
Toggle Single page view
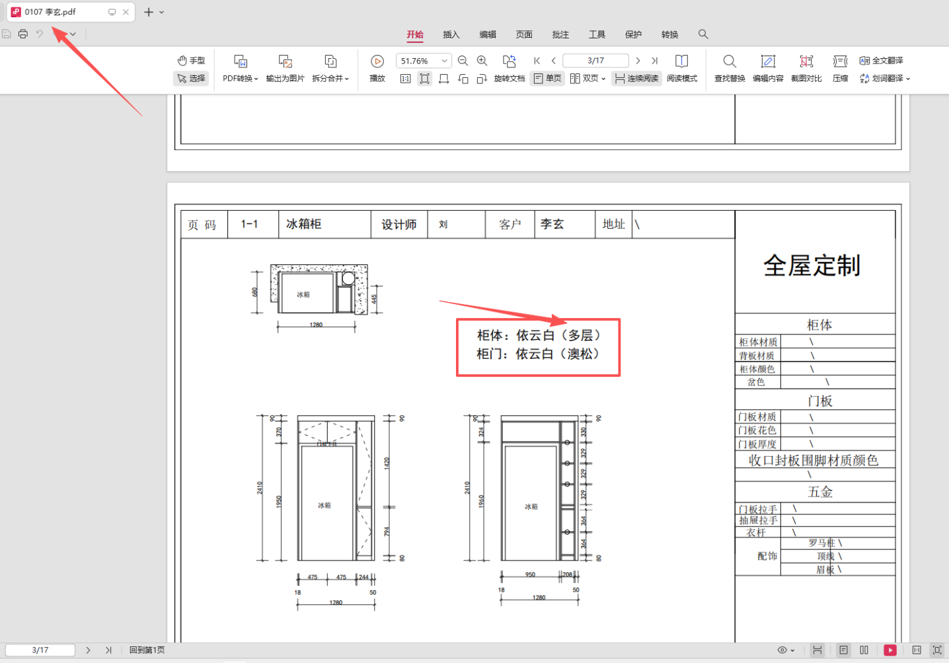547,79
